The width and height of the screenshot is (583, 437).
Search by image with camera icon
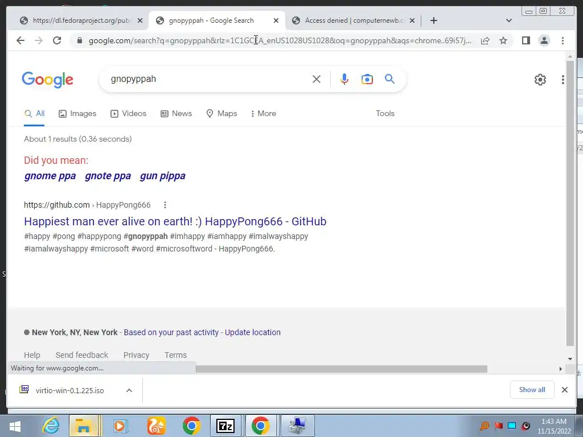(367, 79)
